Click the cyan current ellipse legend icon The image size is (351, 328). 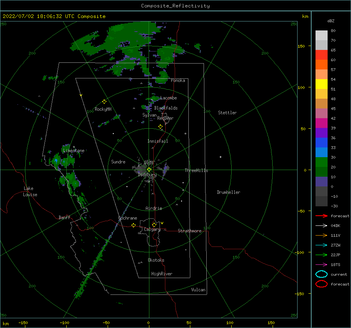(321, 274)
